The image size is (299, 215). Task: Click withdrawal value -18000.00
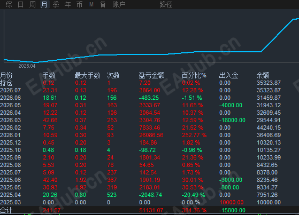pos(232,120)
